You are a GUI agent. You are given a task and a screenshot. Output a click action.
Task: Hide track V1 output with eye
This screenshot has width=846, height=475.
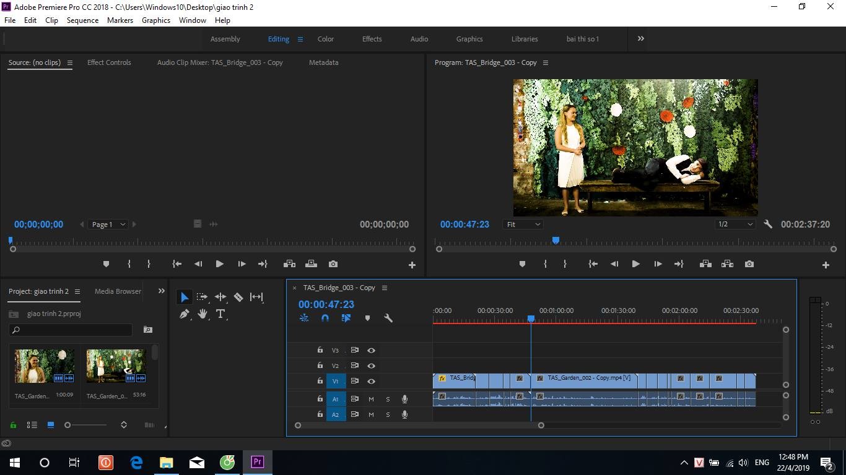click(x=371, y=382)
